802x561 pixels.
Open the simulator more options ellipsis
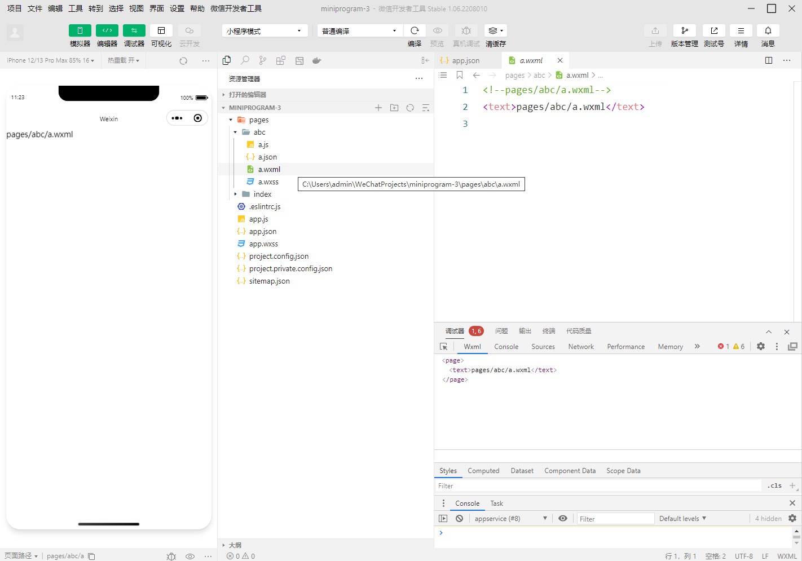click(206, 61)
